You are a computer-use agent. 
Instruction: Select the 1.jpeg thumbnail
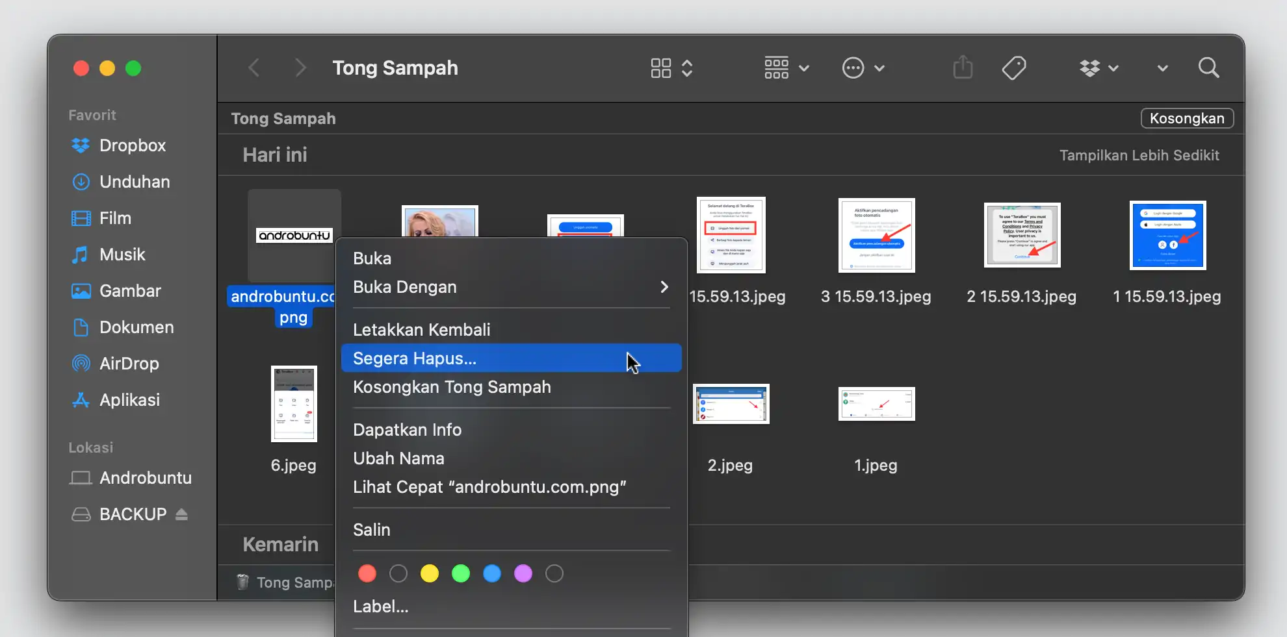point(876,404)
